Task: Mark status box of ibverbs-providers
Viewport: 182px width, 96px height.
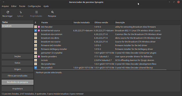Action: (x=36, y=56)
